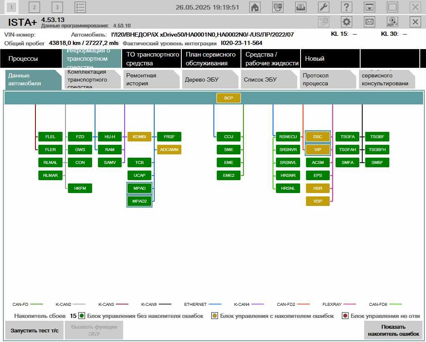Select the EME2 control unit
Screen dimensions: 426x342
(228, 175)
